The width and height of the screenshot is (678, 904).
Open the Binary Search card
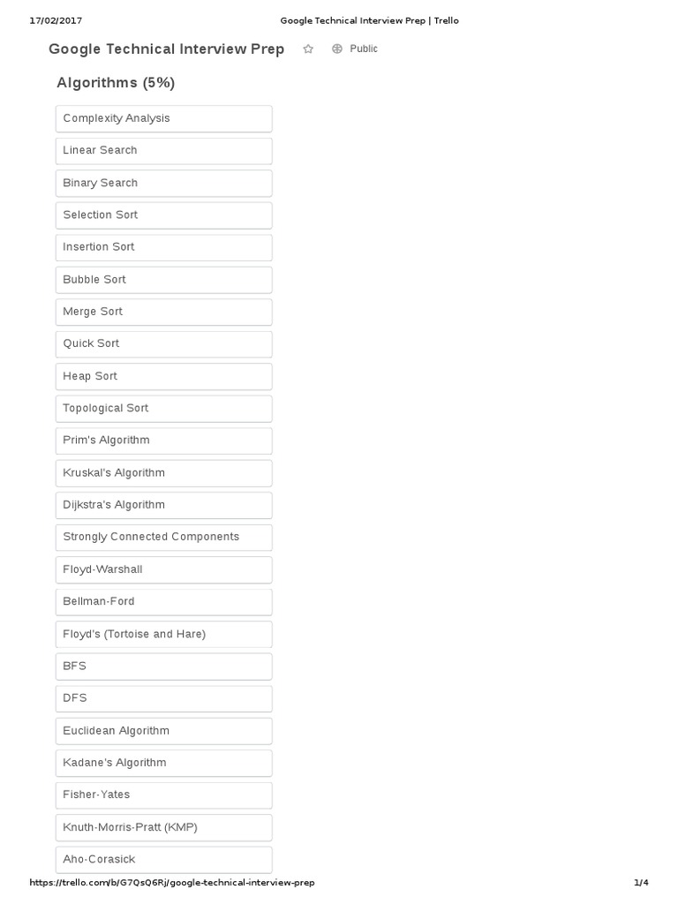point(163,183)
